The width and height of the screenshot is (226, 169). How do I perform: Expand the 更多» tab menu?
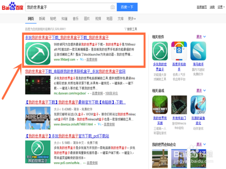coord(132,18)
